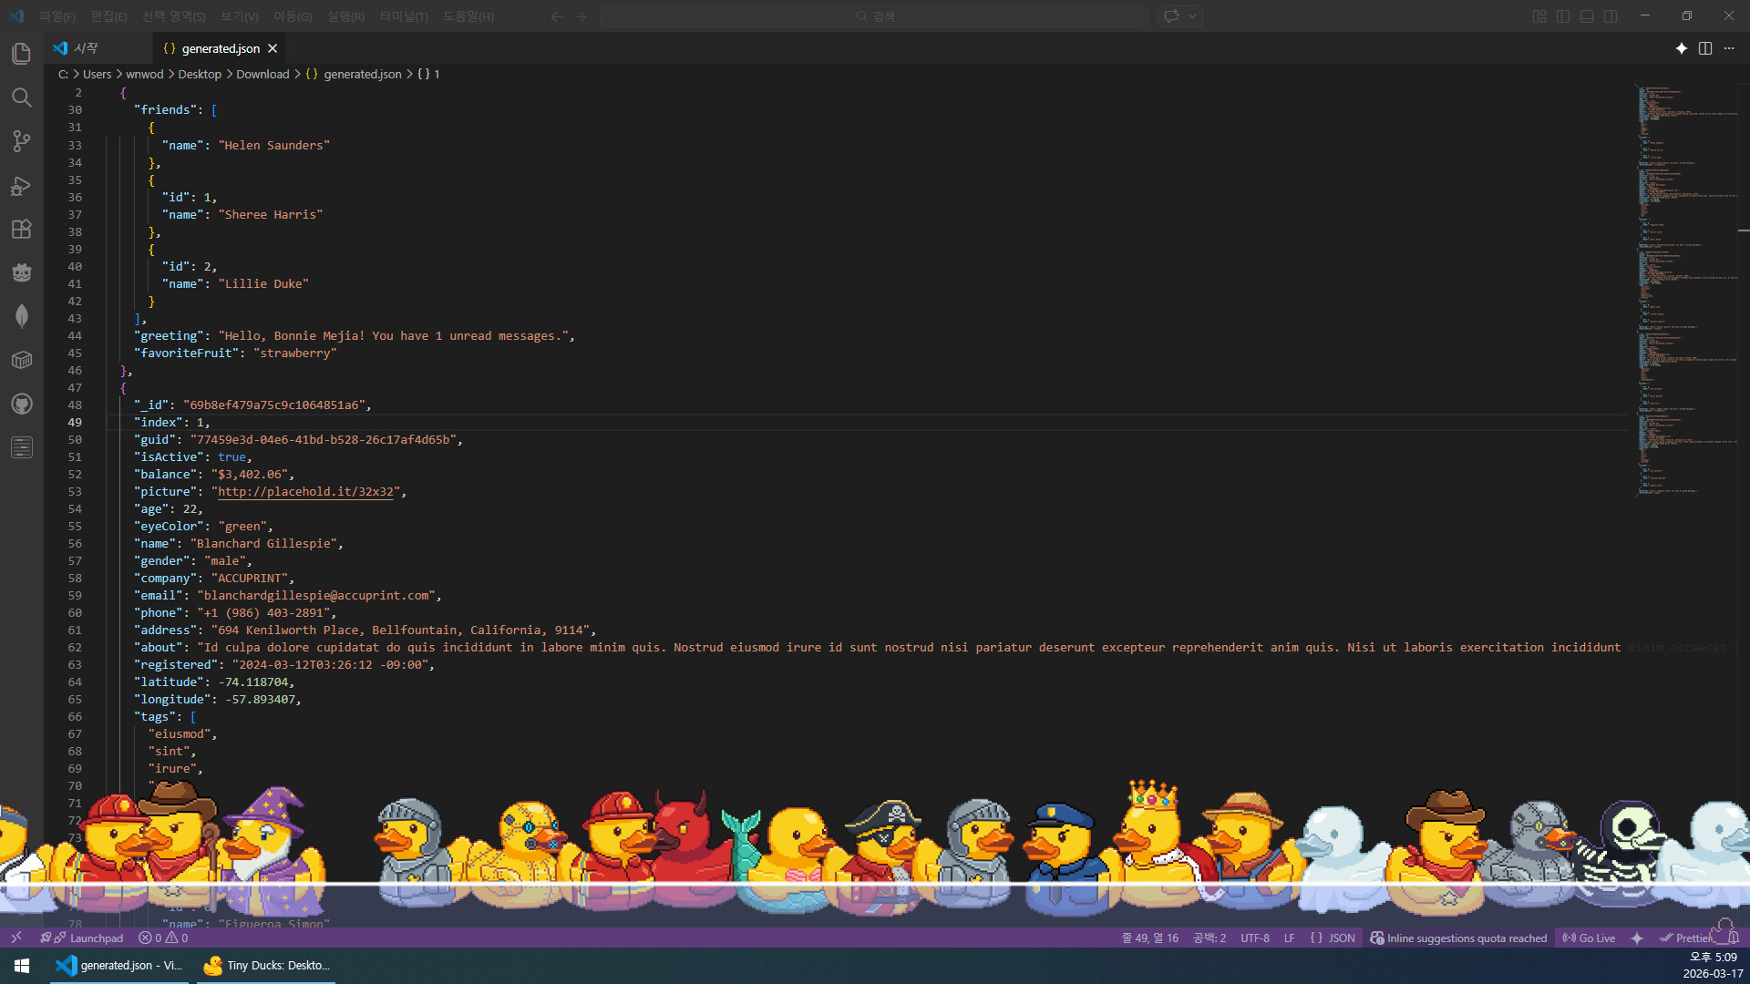1750x984 pixels.
Task: Toggle the bottom panel visibility
Action: 1587,15
